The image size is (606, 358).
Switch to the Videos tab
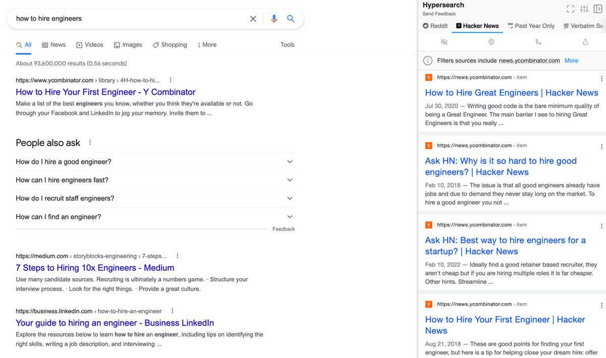pos(89,45)
